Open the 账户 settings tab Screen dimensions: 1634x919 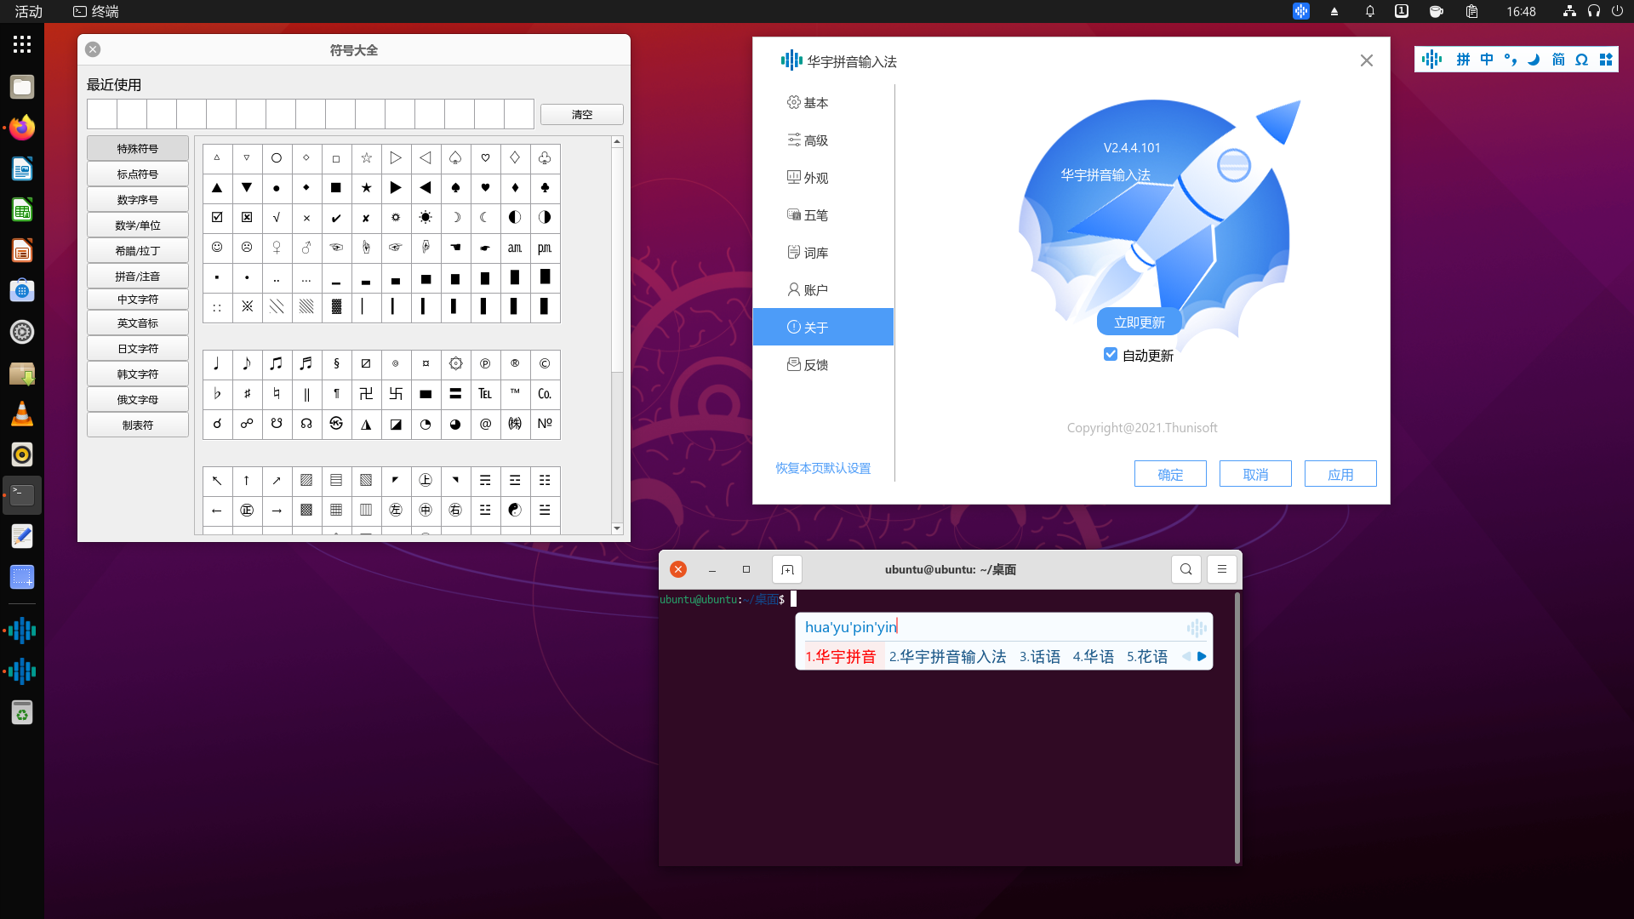pos(823,289)
